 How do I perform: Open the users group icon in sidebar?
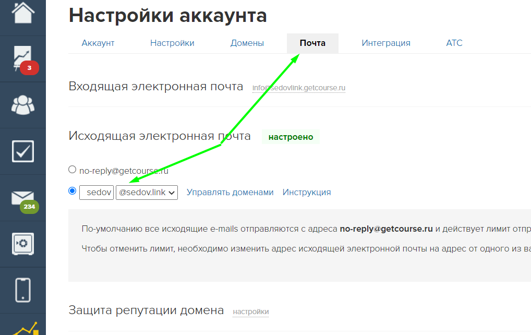tap(22, 105)
